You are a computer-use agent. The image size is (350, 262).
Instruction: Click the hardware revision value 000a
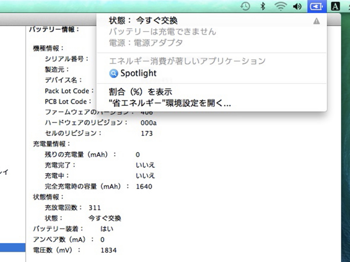pyautogui.click(x=148, y=123)
